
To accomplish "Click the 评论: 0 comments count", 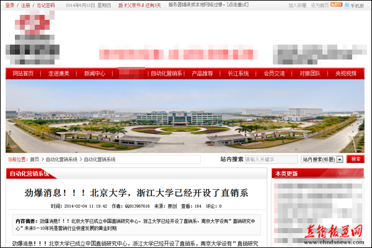I will coord(213,206).
